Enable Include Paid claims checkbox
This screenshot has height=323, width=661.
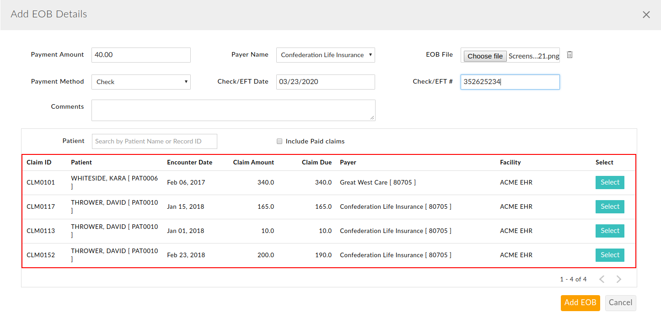coord(279,141)
